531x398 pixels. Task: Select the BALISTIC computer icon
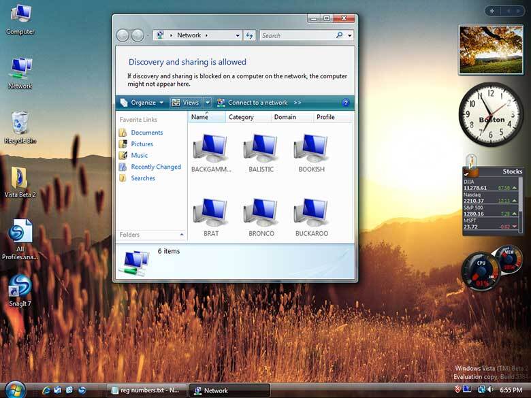coord(261,153)
